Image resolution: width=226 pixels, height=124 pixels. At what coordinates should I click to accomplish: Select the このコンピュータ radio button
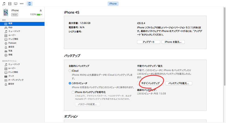click(x=70, y=83)
